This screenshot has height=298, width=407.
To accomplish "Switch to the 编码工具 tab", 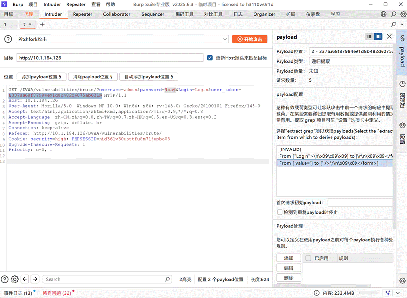I will pyautogui.click(x=184, y=14).
